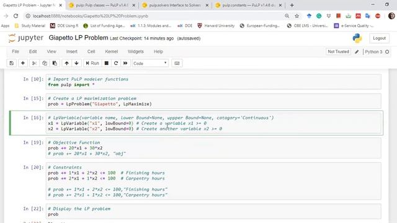Open the Edit menu
Screen dimensions: 397x223
(33, 51)
